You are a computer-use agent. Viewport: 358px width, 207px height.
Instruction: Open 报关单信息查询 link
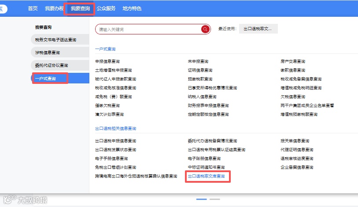point(295,141)
